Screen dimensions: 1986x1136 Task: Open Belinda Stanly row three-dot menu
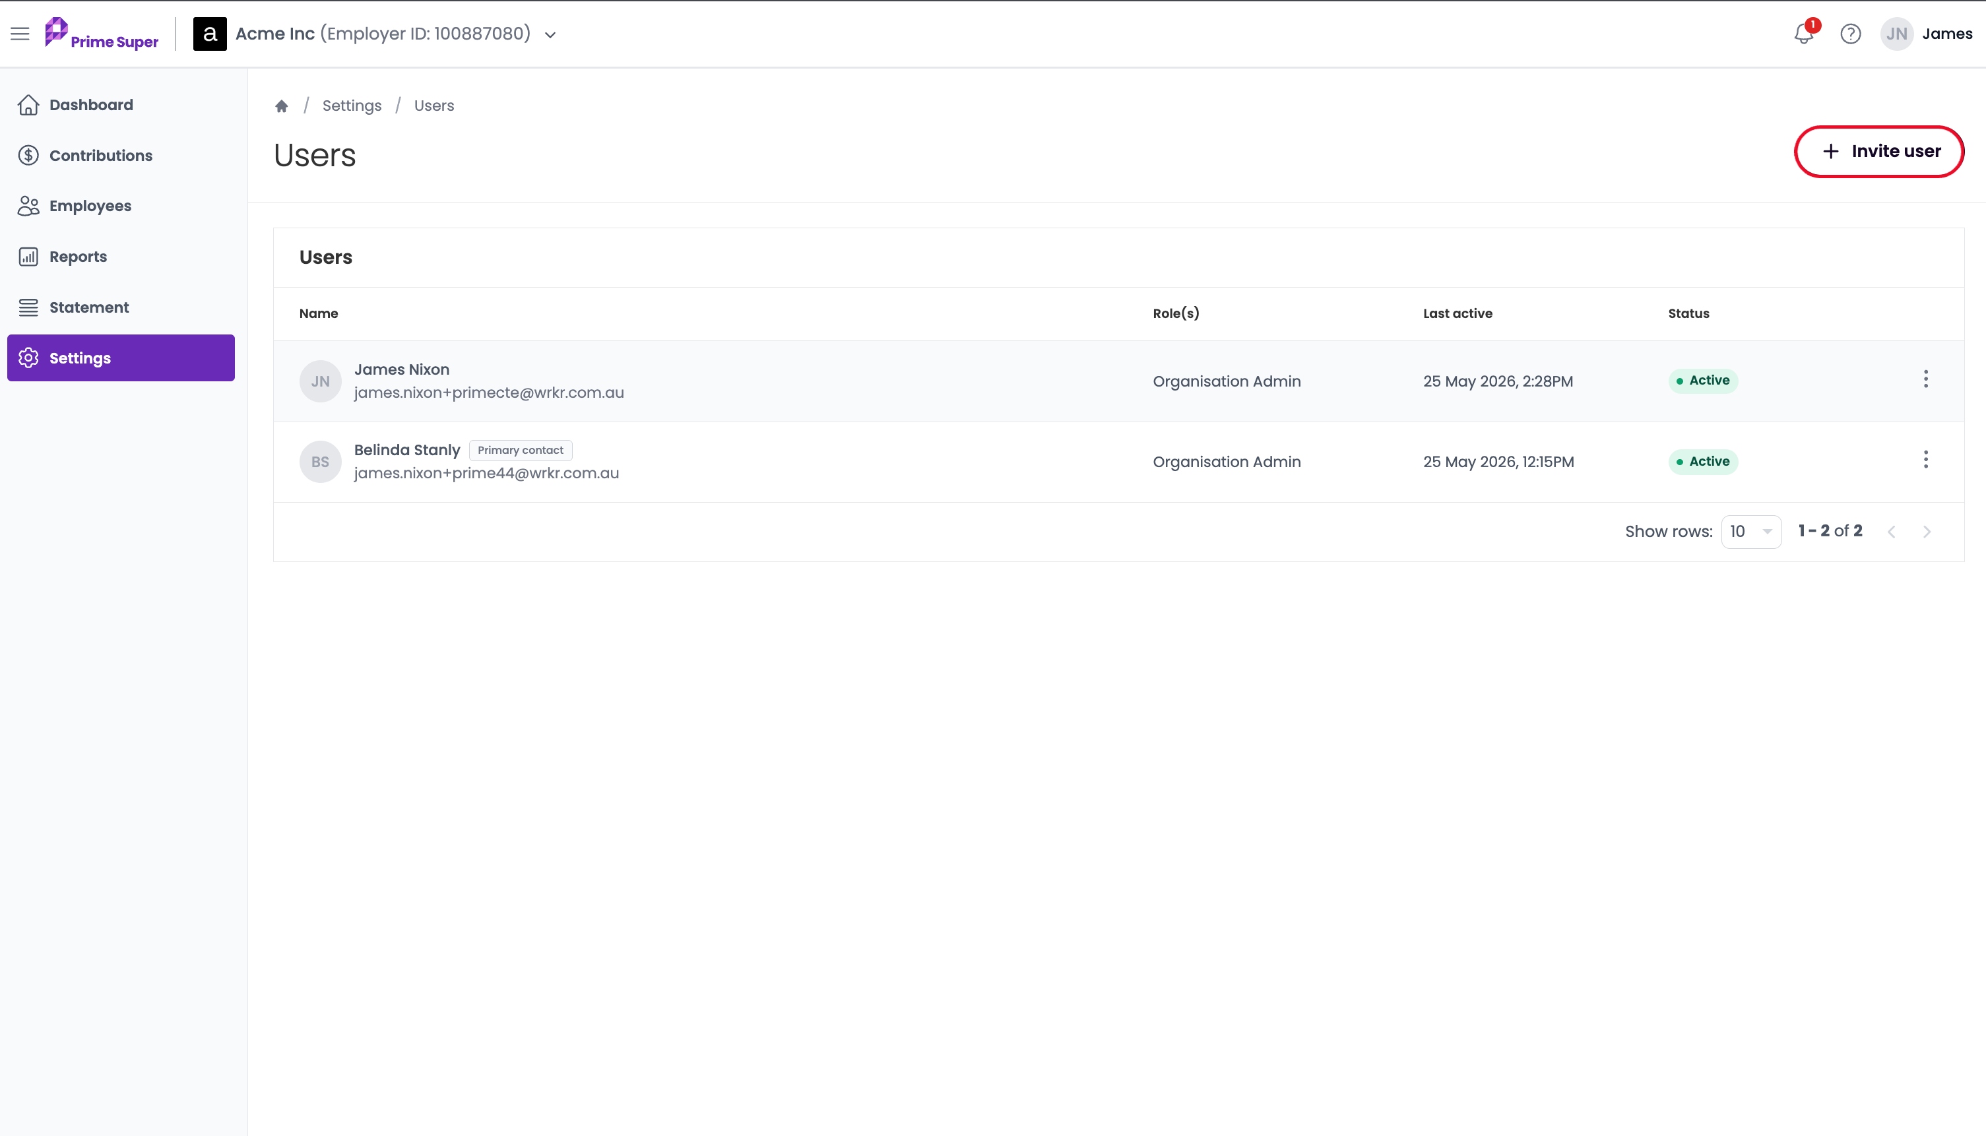click(1925, 460)
